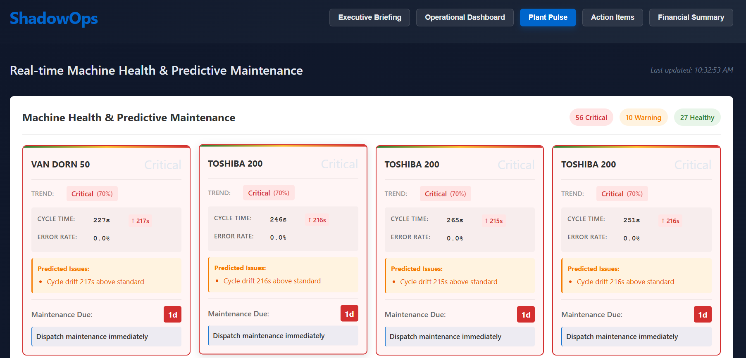Click the Machine Health & Predictive Maintenance panel title
The height and width of the screenshot is (358, 746).
[129, 118]
